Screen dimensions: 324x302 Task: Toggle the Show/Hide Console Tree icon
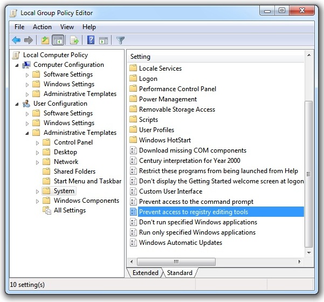(58, 40)
